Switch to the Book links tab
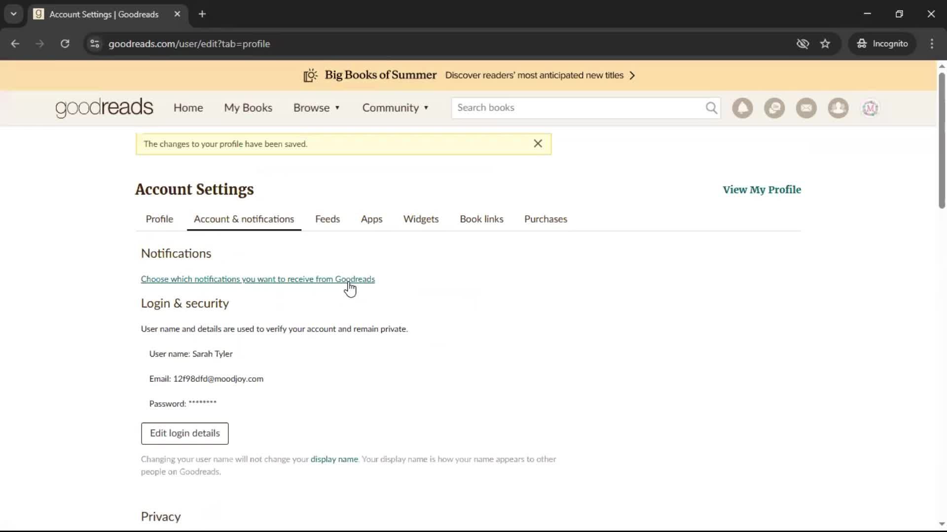Image resolution: width=947 pixels, height=532 pixels. (481, 219)
